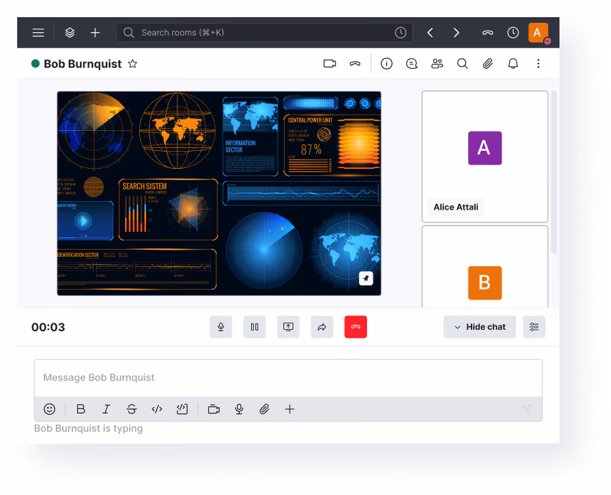
Task: Click the 00:03 call timer
Action: click(x=49, y=327)
